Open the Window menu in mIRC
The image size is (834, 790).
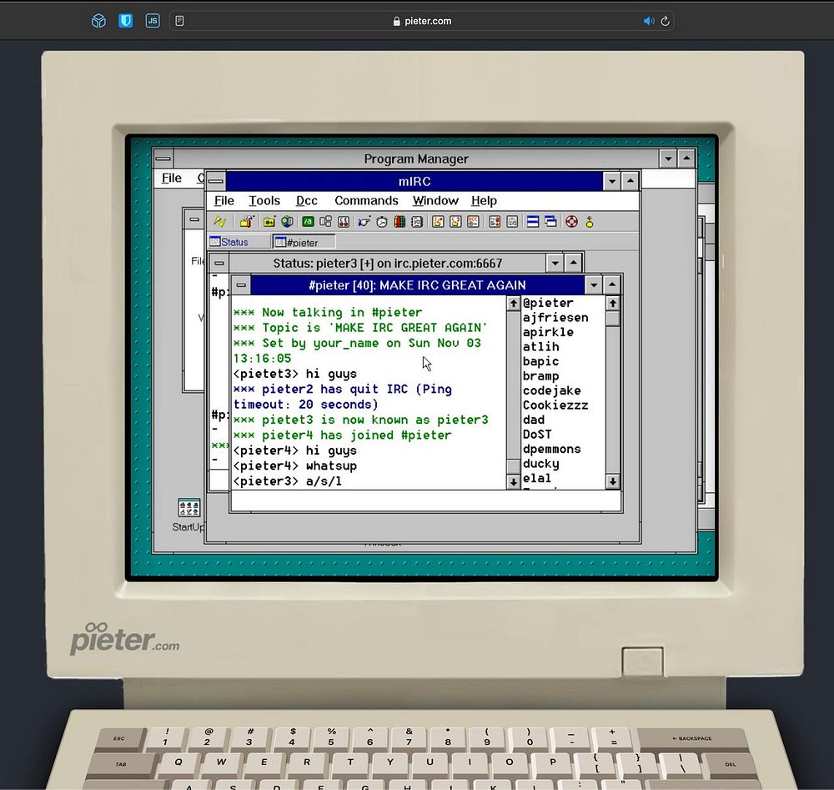435,200
